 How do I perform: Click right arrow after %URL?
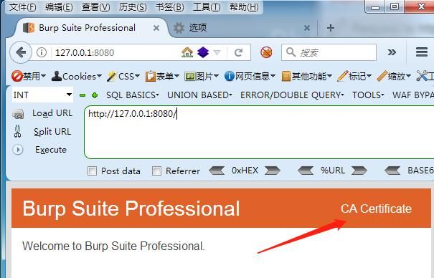359,171
